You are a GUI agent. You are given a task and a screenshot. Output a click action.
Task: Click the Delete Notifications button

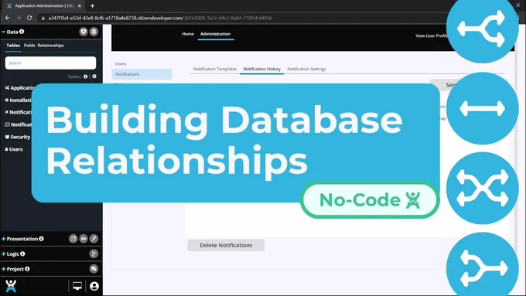click(x=226, y=245)
